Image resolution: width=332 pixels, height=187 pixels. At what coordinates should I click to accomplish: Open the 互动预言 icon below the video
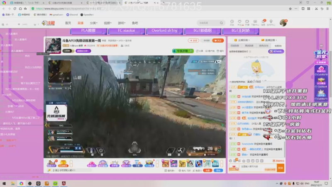coord(63,163)
